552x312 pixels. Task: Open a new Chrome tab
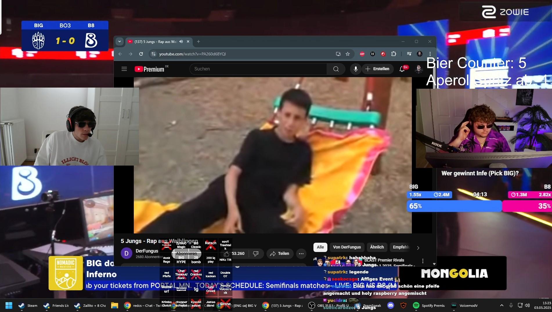click(199, 41)
